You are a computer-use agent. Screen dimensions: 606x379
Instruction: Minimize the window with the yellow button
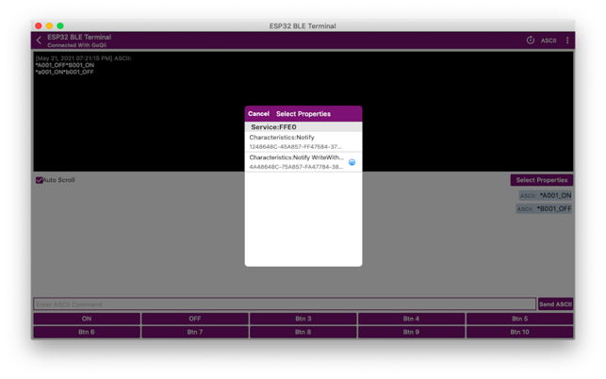[49, 25]
